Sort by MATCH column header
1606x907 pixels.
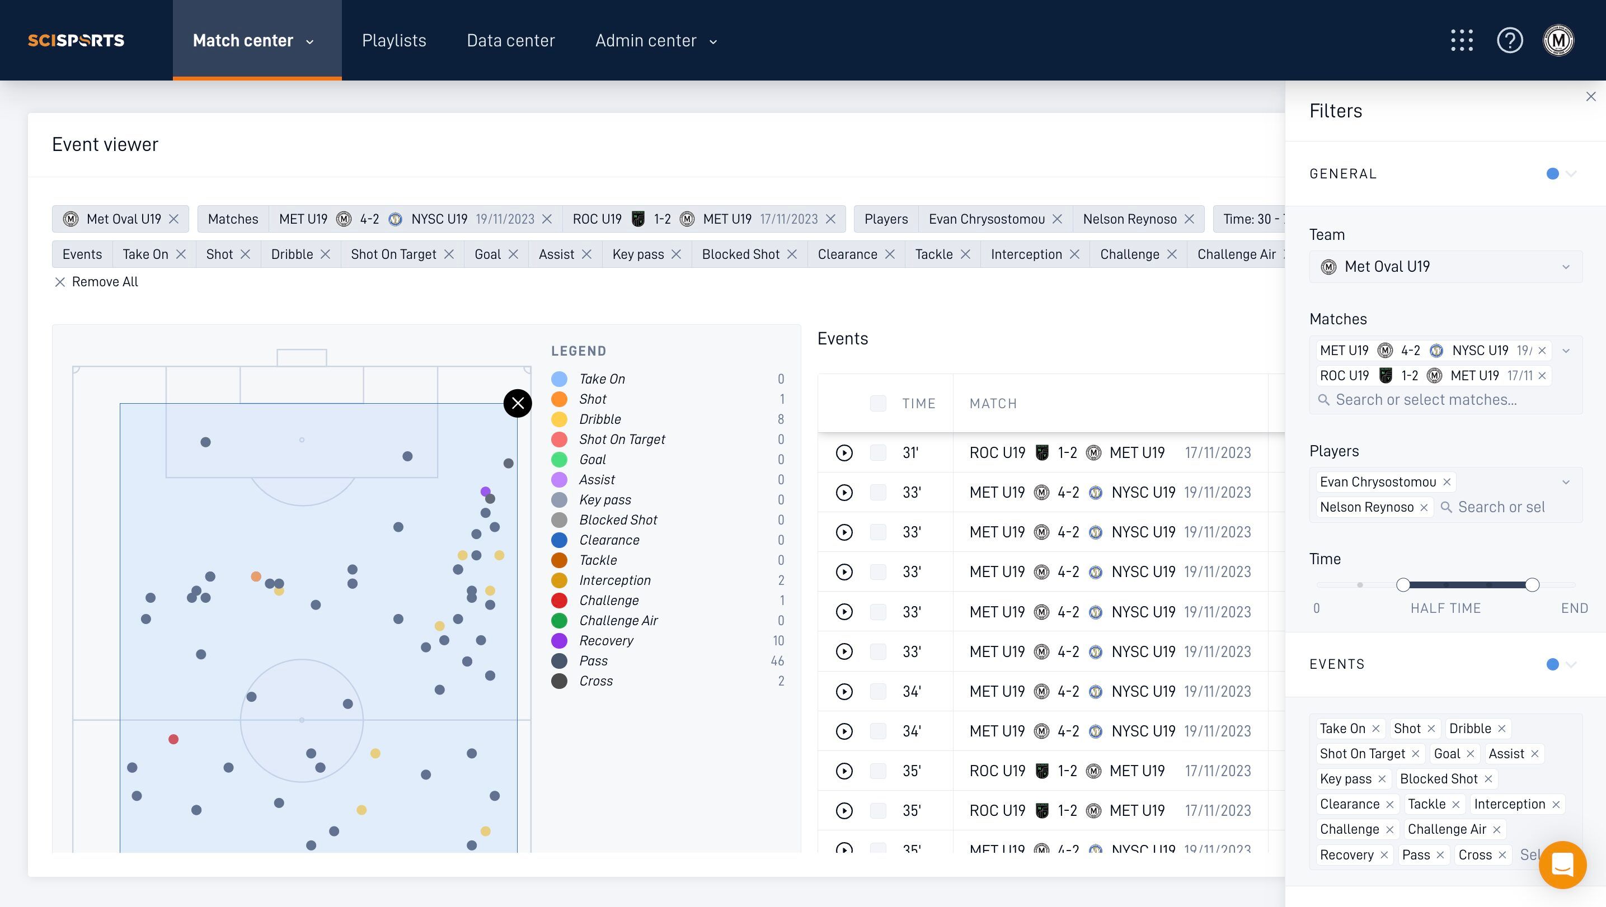(993, 404)
